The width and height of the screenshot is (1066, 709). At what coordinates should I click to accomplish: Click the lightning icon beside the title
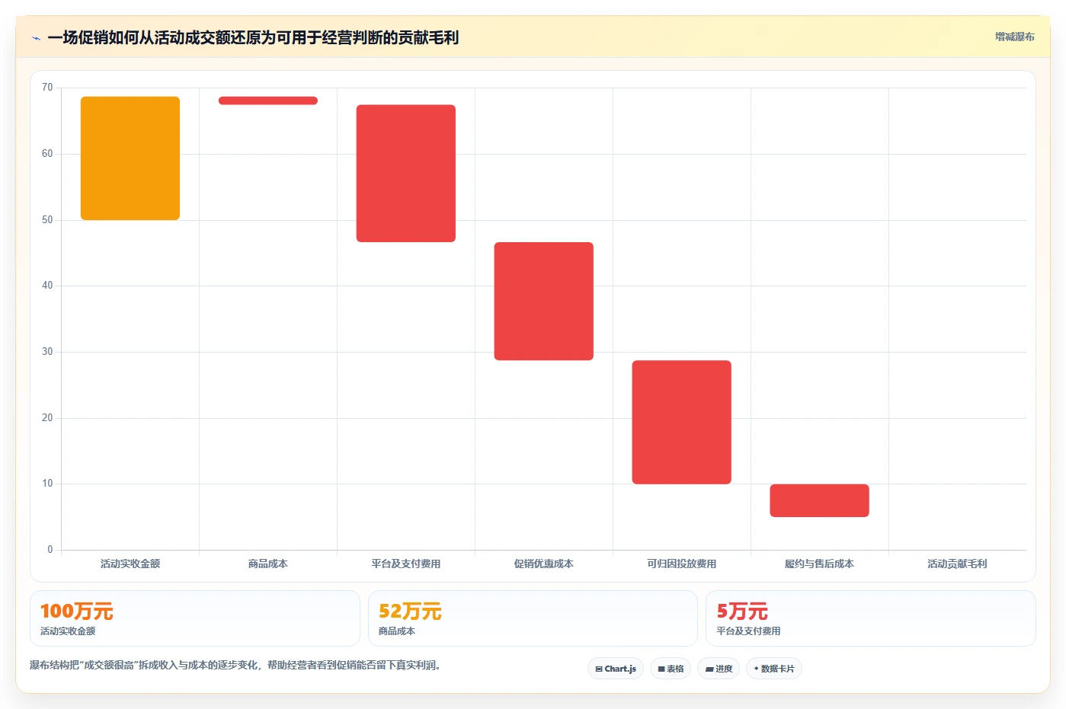tap(37, 38)
